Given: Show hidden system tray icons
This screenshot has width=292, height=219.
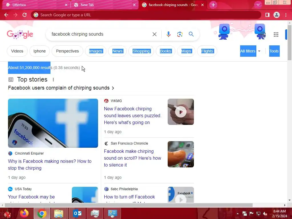Looking at the screenshot, I should 238,214.
